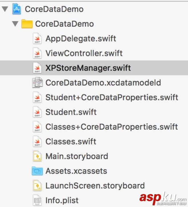Click the LaunchScreen.storyboard file icon
The height and width of the screenshot is (207, 188).
(37, 186)
